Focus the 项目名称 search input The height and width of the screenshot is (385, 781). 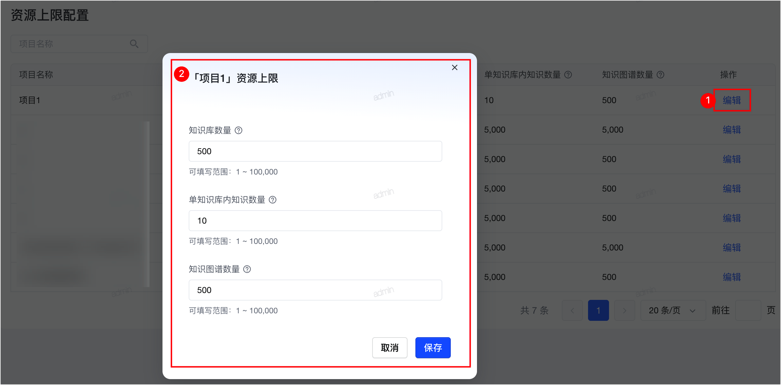79,44
